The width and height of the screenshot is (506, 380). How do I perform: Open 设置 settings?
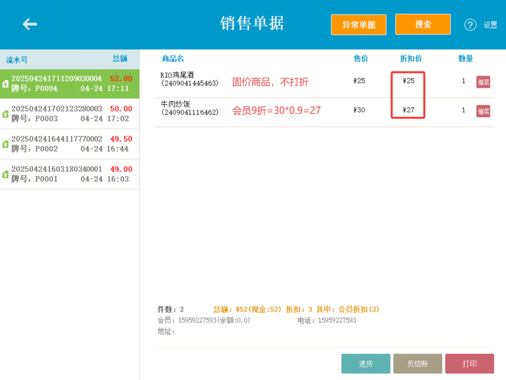click(490, 25)
